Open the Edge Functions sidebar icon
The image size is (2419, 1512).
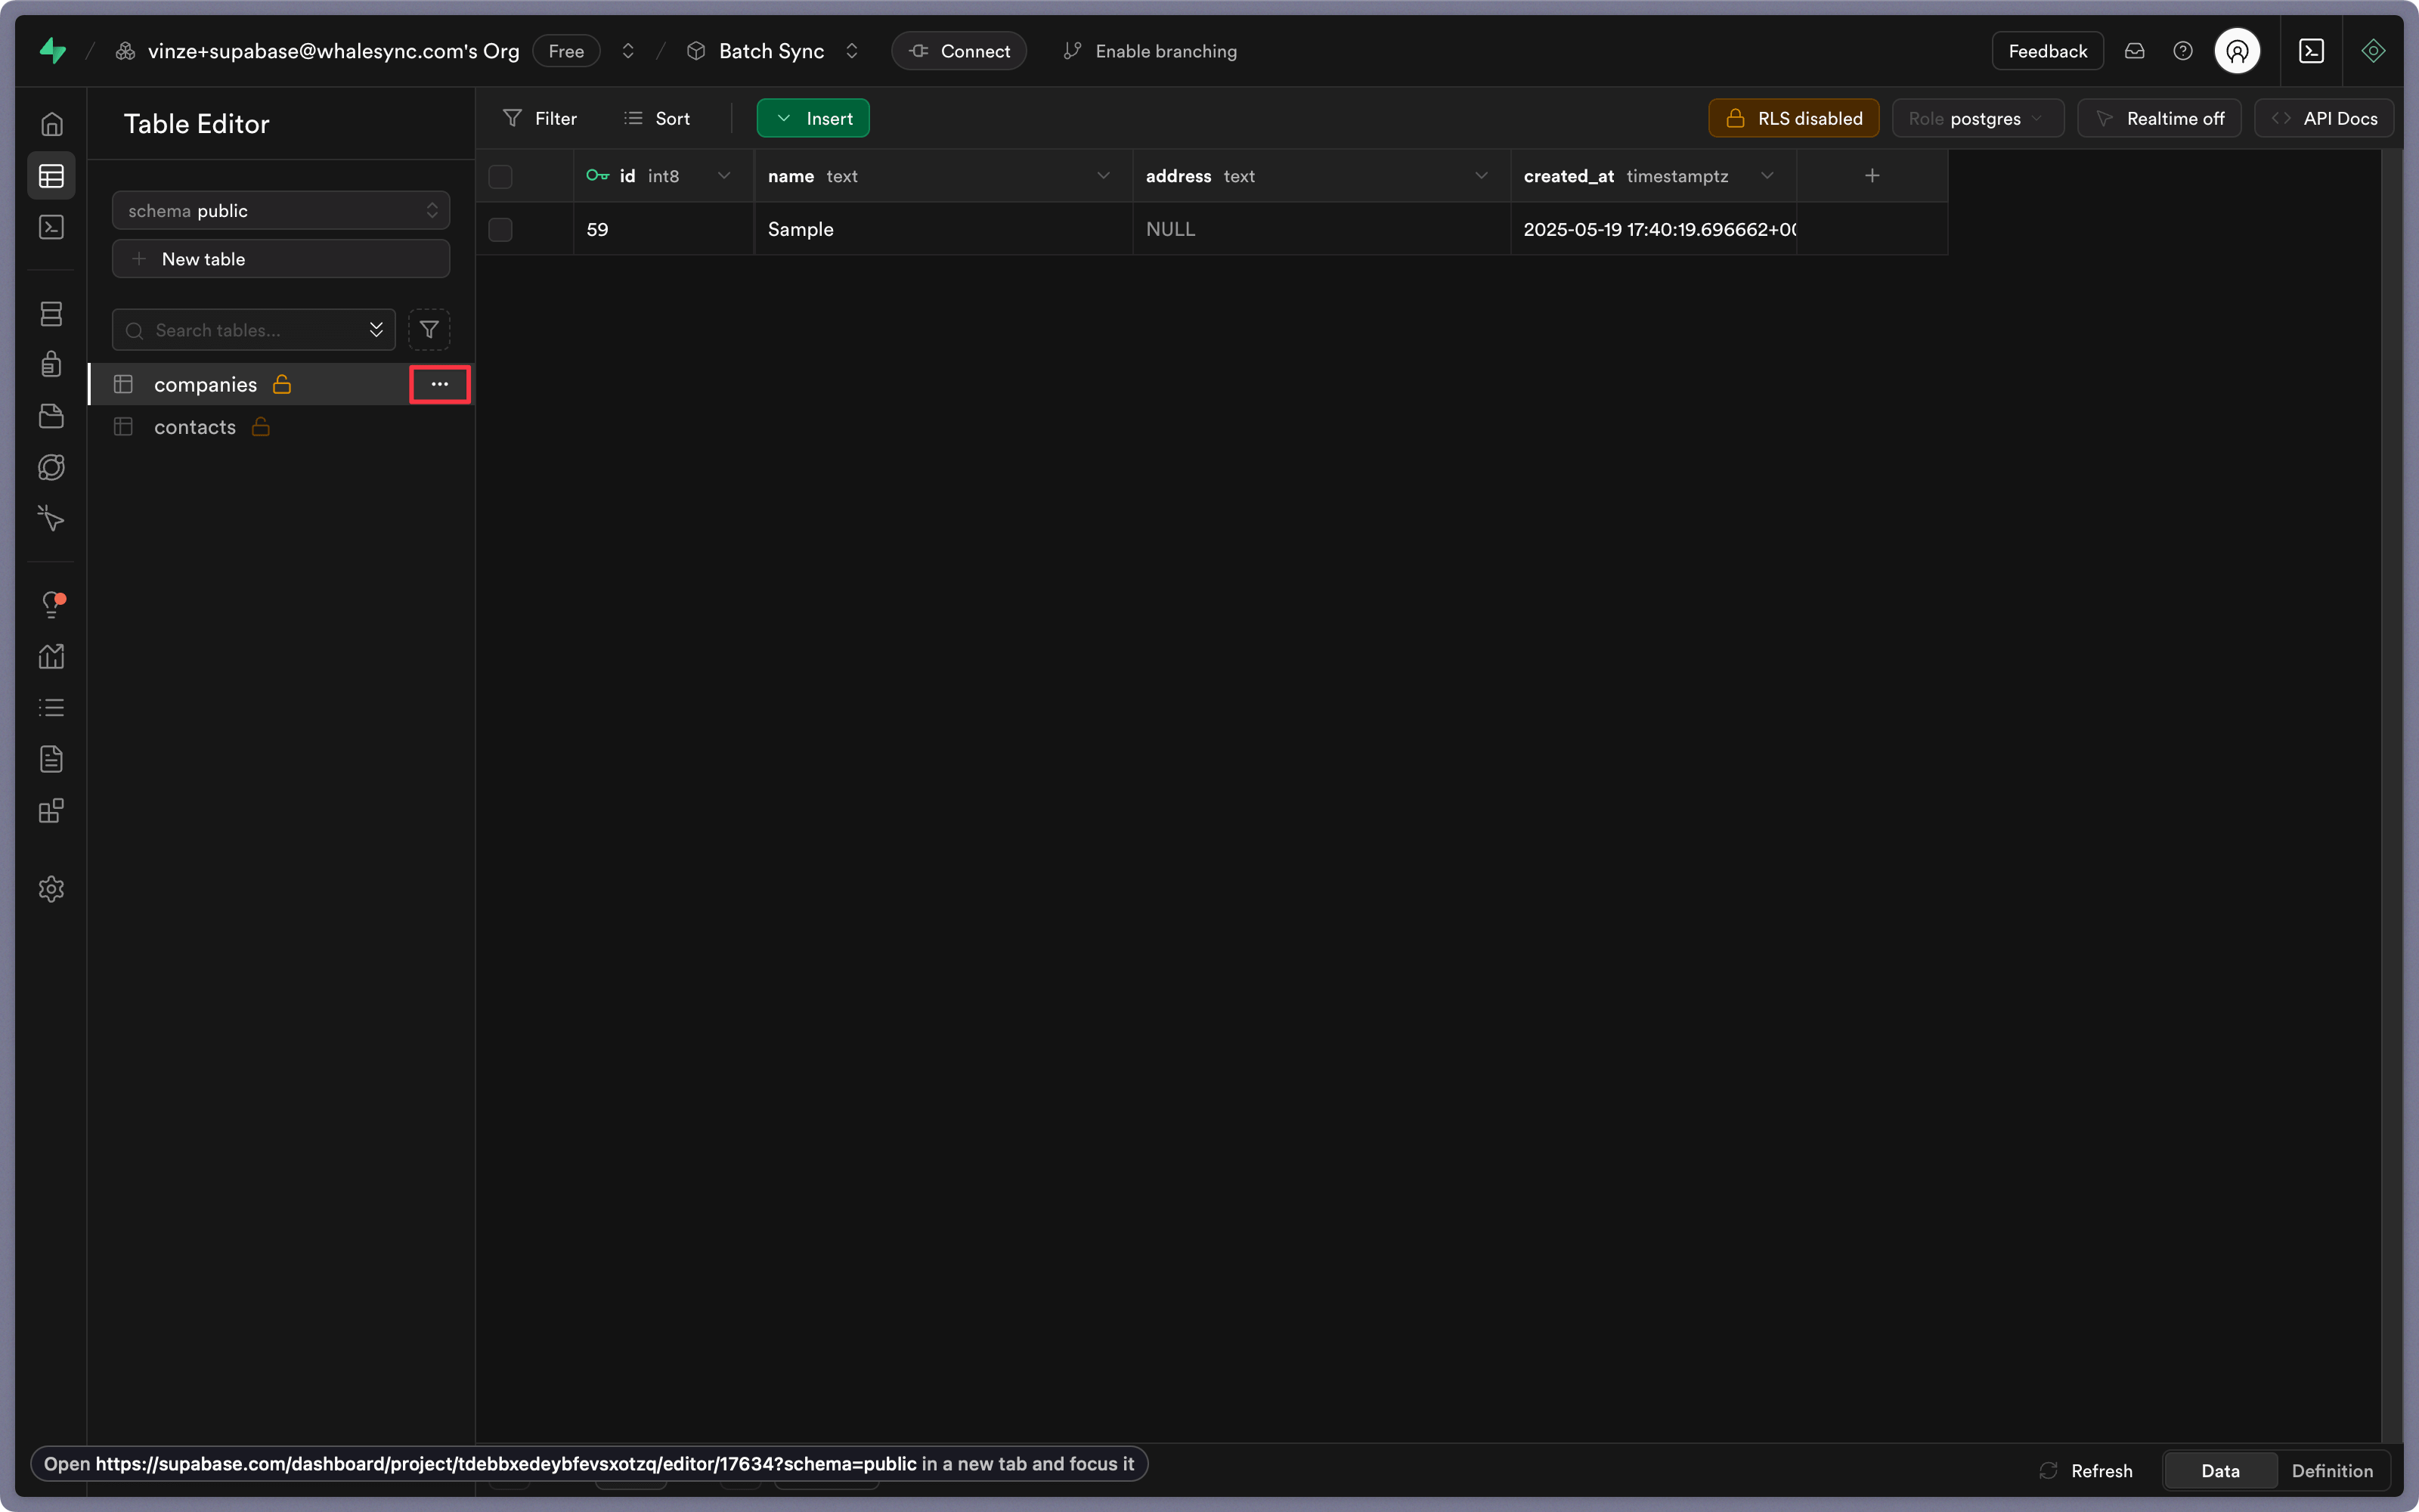click(x=51, y=467)
